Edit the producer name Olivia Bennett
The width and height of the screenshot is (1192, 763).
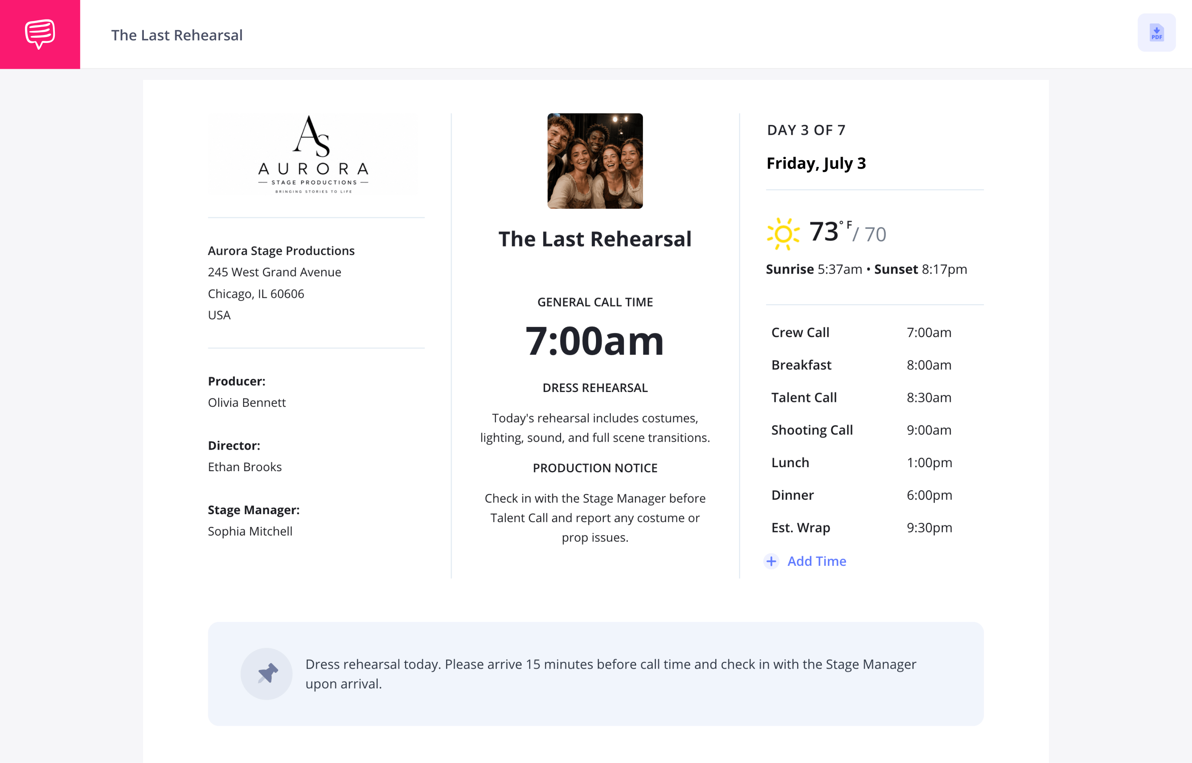click(x=246, y=403)
